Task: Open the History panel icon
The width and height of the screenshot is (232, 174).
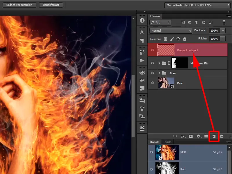Action: pos(142,52)
